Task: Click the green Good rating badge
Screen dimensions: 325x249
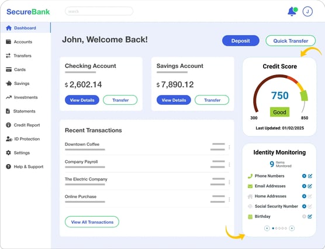Action: (x=279, y=112)
